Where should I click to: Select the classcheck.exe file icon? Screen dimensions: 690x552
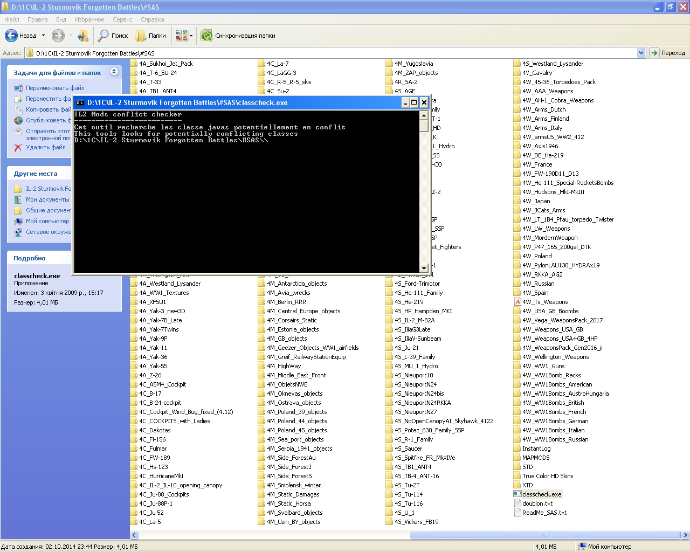(x=517, y=494)
